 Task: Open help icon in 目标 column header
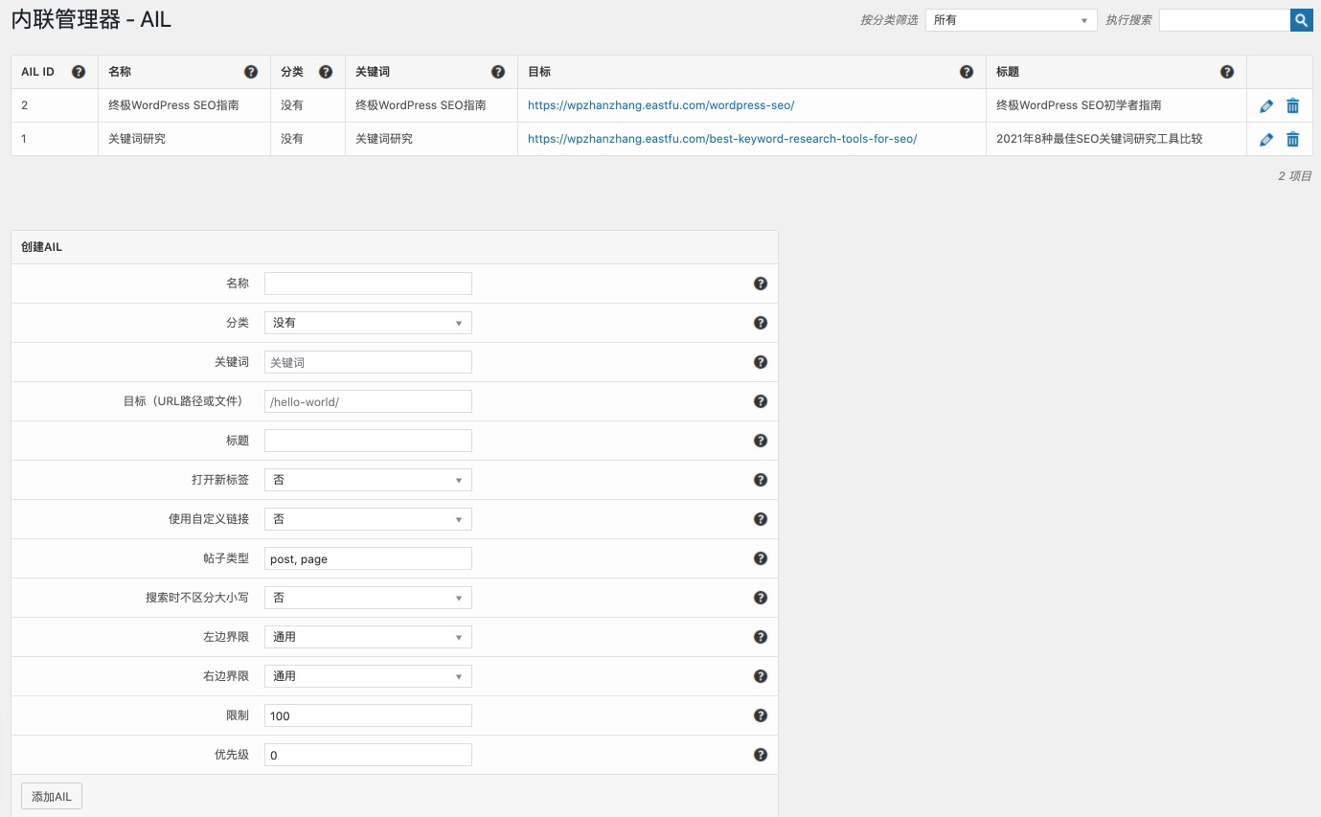click(967, 72)
